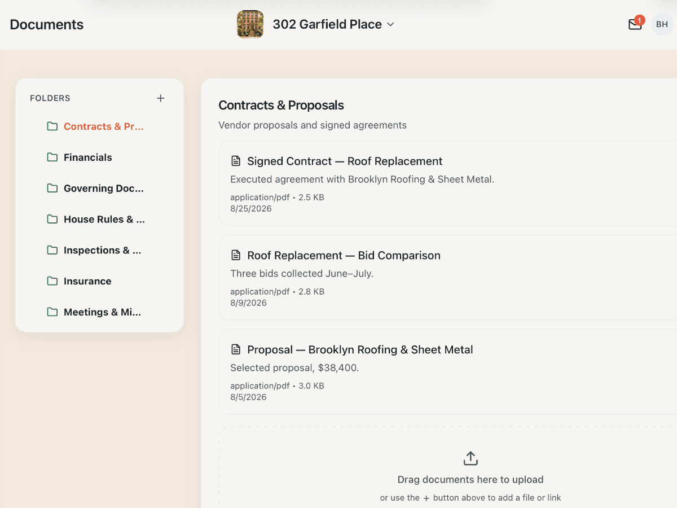Click the Contracts & Proposals heading

coord(281,106)
